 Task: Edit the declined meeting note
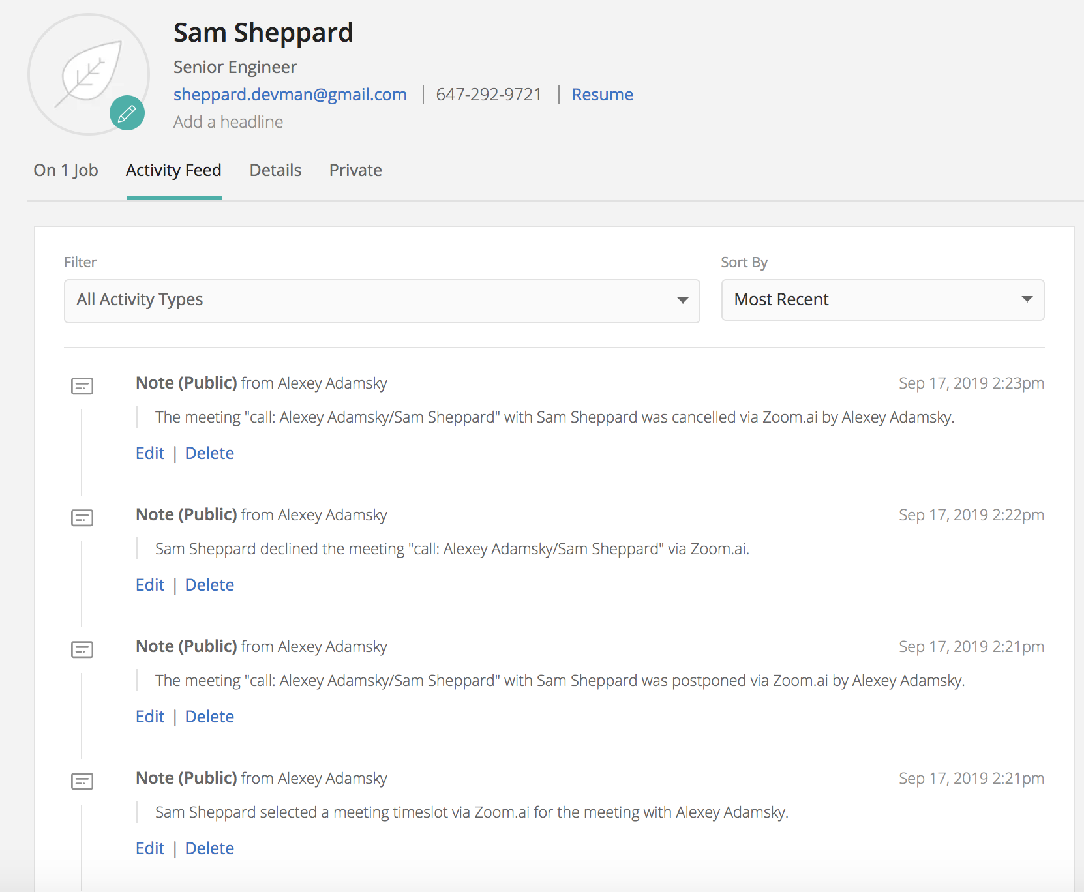point(150,585)
